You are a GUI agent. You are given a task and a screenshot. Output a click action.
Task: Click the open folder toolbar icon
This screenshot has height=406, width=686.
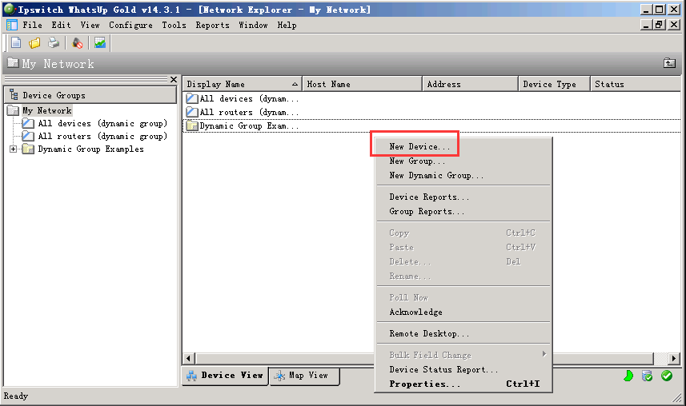34,43
